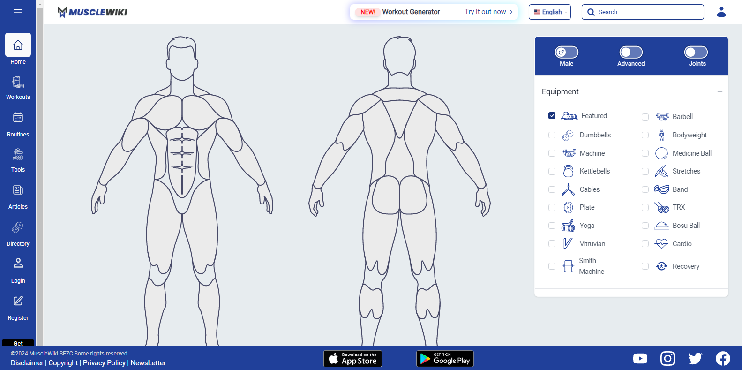Collapse the Equipment section
Screen dimensions: 742x370
tap(720, 92)
